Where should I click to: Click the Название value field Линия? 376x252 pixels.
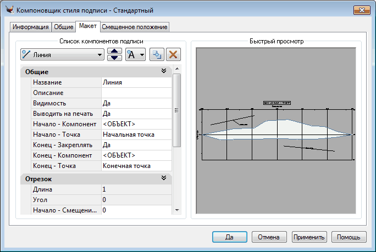[136, 82]
